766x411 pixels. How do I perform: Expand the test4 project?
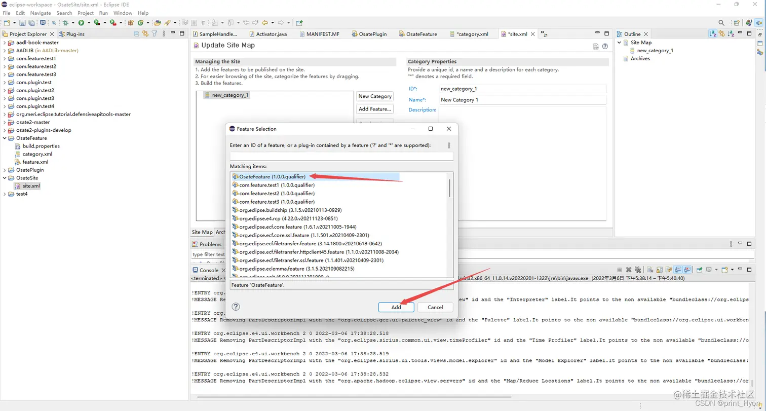[5, 194]
